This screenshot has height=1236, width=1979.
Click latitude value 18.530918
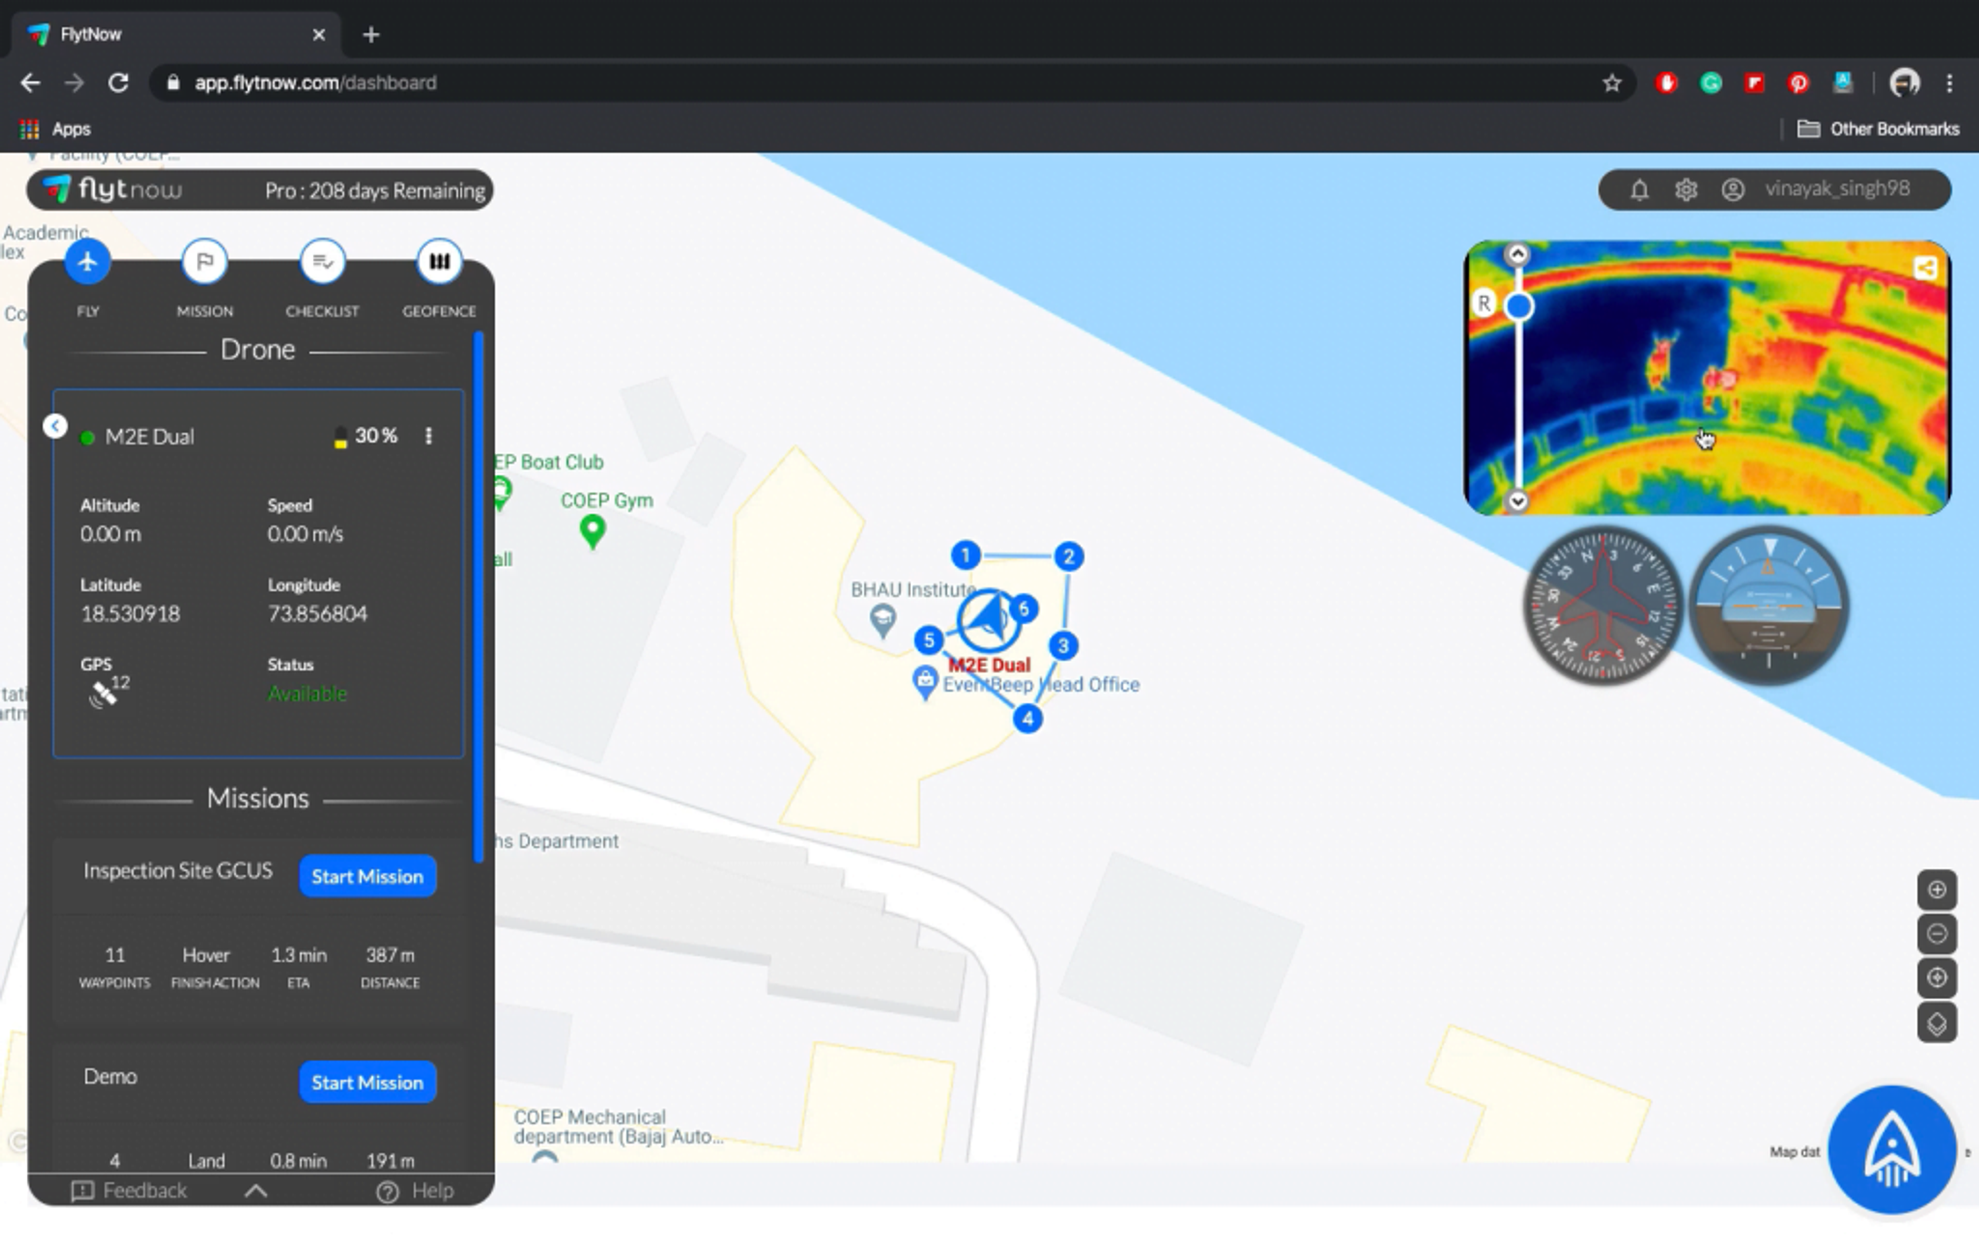click(x=130, y=614)
